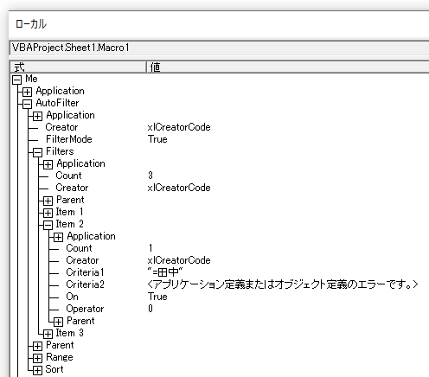
Task: Expand Application node under Filters
Action: coord(48,164)
